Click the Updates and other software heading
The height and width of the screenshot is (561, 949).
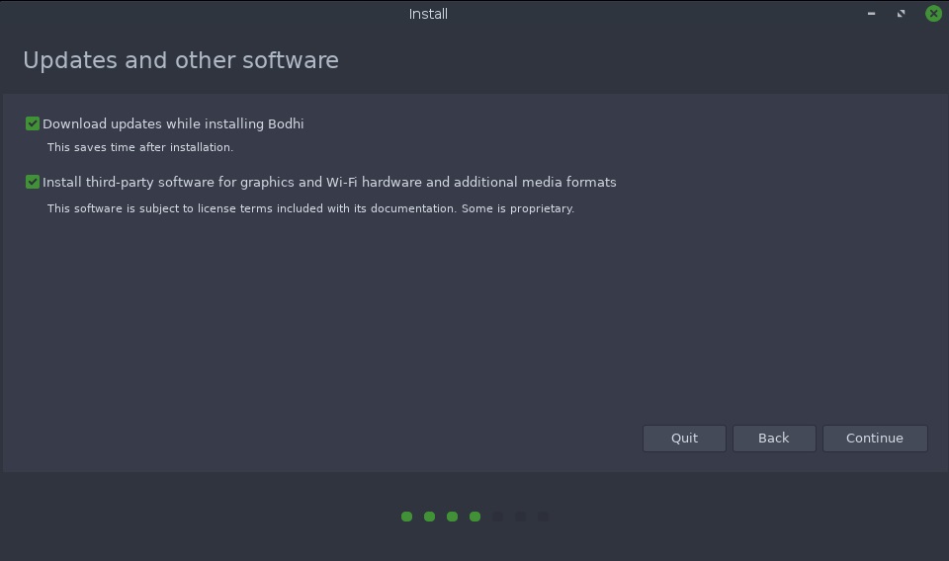(181, 60)
